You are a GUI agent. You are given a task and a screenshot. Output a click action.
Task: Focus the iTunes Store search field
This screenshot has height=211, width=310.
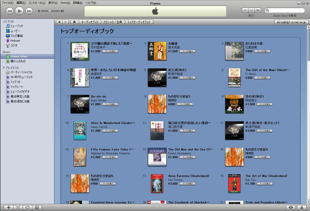coord(285,10)
